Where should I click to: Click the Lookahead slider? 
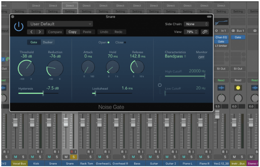click(112, 93)
